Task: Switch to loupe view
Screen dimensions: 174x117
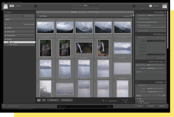Action: pyautogui.click(x=44, y=100)
